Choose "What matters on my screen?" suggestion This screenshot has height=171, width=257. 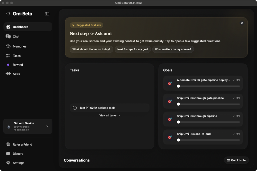pyautogui.click(x=173, y=49)
